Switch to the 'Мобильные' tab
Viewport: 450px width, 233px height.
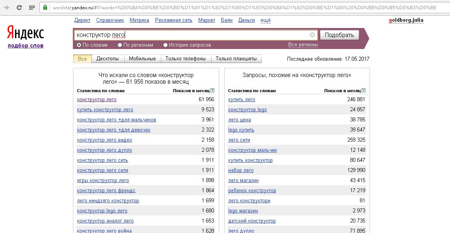coord(142,59)
